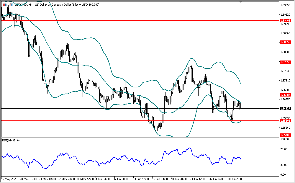Screen dimensions: 295x183
Task: Toggle the One Click Trading panel icon
Action: click(x=11, y=4)
